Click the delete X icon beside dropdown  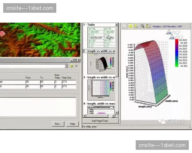76,66
